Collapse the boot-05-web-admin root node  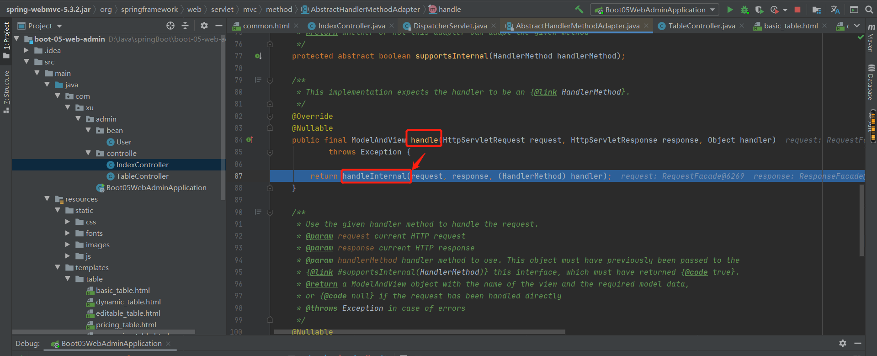(17, 39)
